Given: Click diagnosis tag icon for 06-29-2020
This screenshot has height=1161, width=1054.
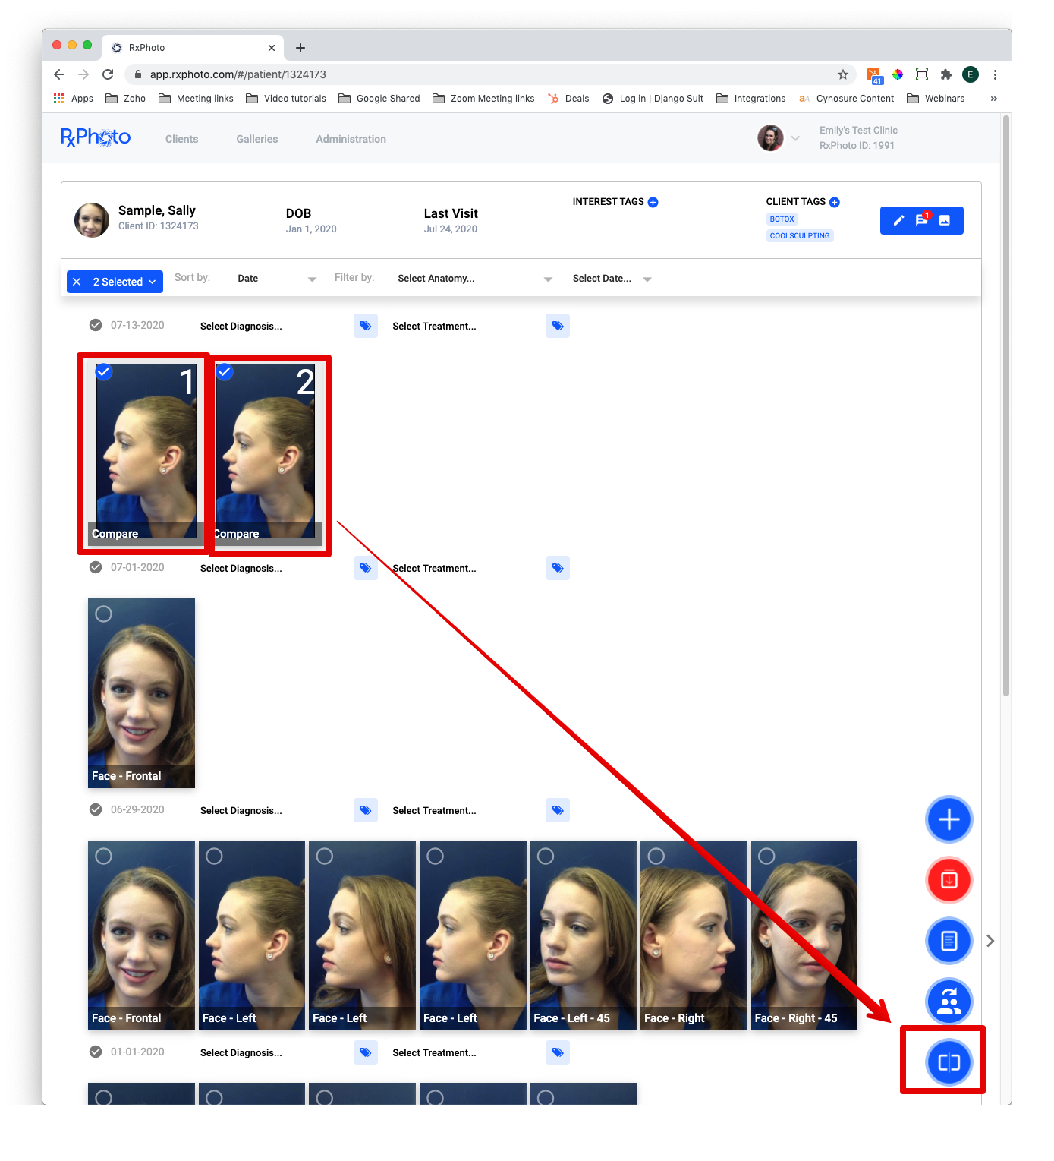Looking at the screenshot, I should 366,810.
